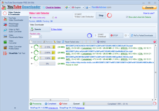Open the English language dropdown
This screenshot has height=111, width=159.
tap(78, 7)
